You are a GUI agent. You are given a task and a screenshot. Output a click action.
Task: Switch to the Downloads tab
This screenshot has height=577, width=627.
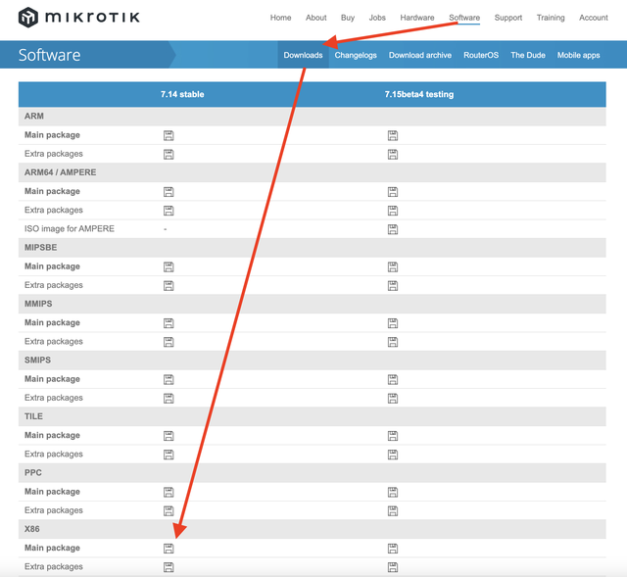click(x=303, y=55)
